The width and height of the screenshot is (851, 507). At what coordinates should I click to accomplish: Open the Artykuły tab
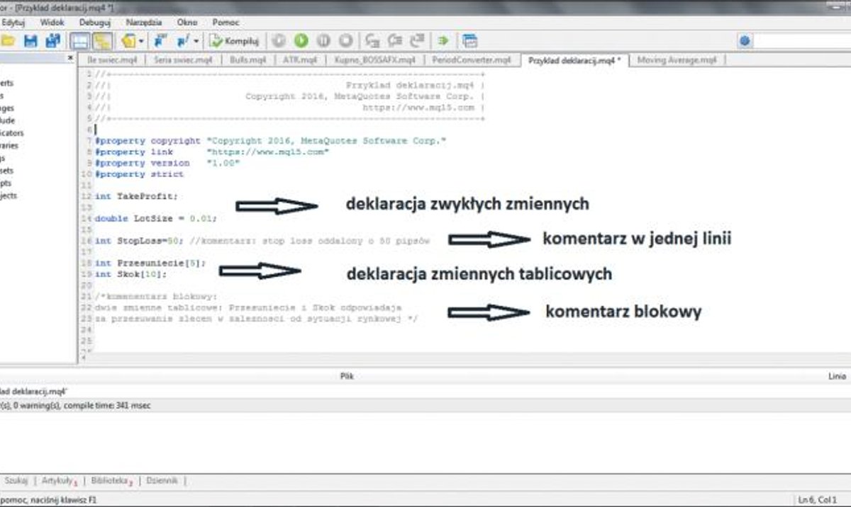click(x=58, y=479)
